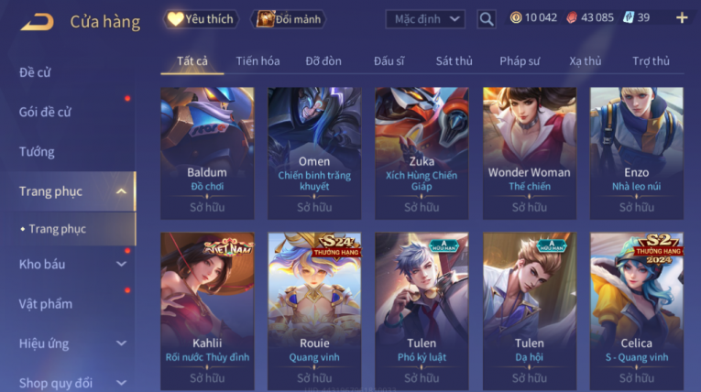The height and width of the screenshot is (392, 701).
Task: Switch to the Sát thủ tab
Action: pos(454,61)
